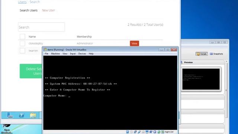Screen dimensions: 238x134
Task: Click the Users breadcrumb link
Action: tap(22, 2)
